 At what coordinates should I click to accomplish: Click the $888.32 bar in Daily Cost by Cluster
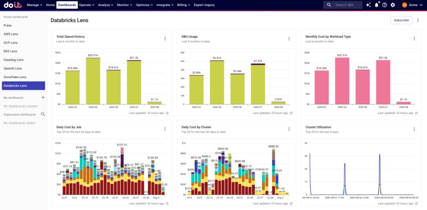(274, 172)
